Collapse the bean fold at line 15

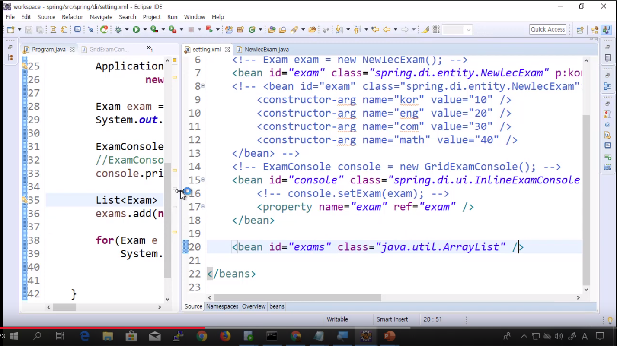[203, 180]
